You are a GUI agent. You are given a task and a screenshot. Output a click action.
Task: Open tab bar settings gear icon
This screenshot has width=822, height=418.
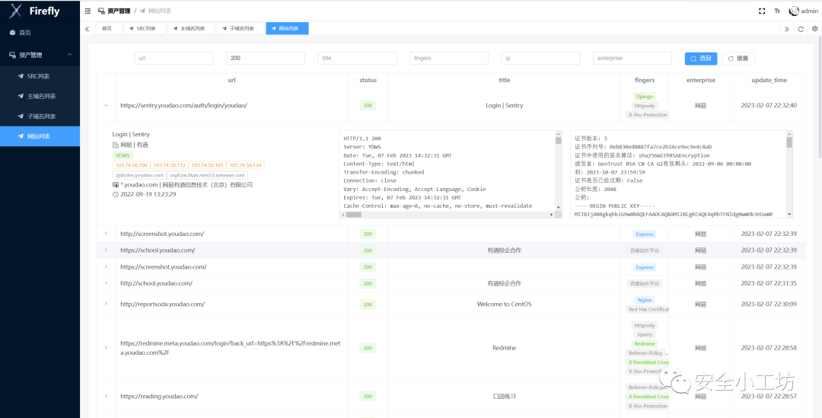coord(814,29)
